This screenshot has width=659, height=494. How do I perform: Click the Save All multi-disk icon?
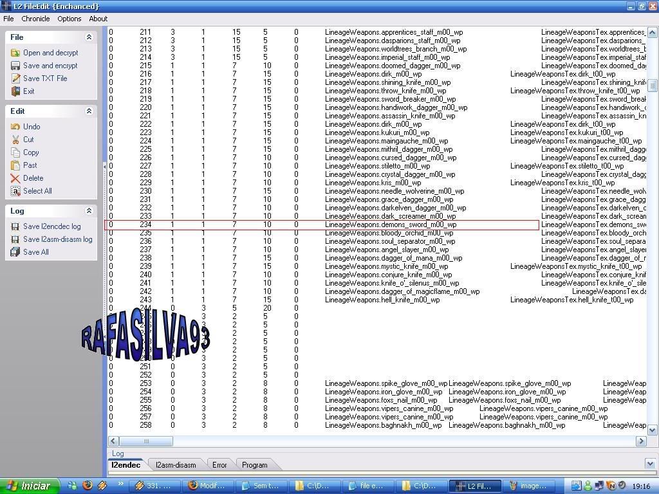(15, 252)
